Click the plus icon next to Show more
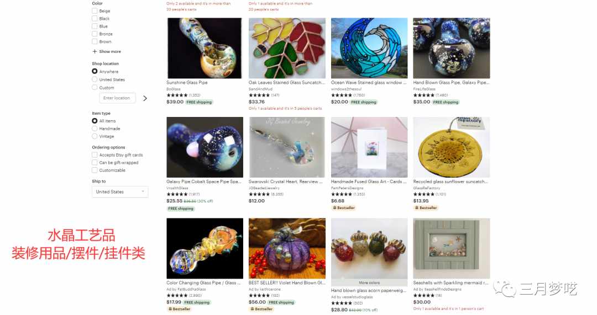597x315 pixels. pyautogui.click(x=95, y=52)
